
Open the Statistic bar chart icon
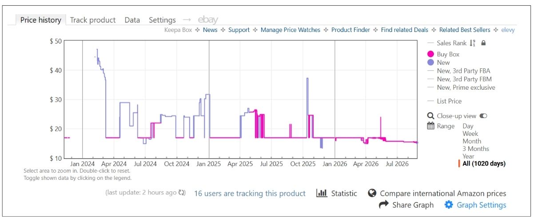[322, 193]
